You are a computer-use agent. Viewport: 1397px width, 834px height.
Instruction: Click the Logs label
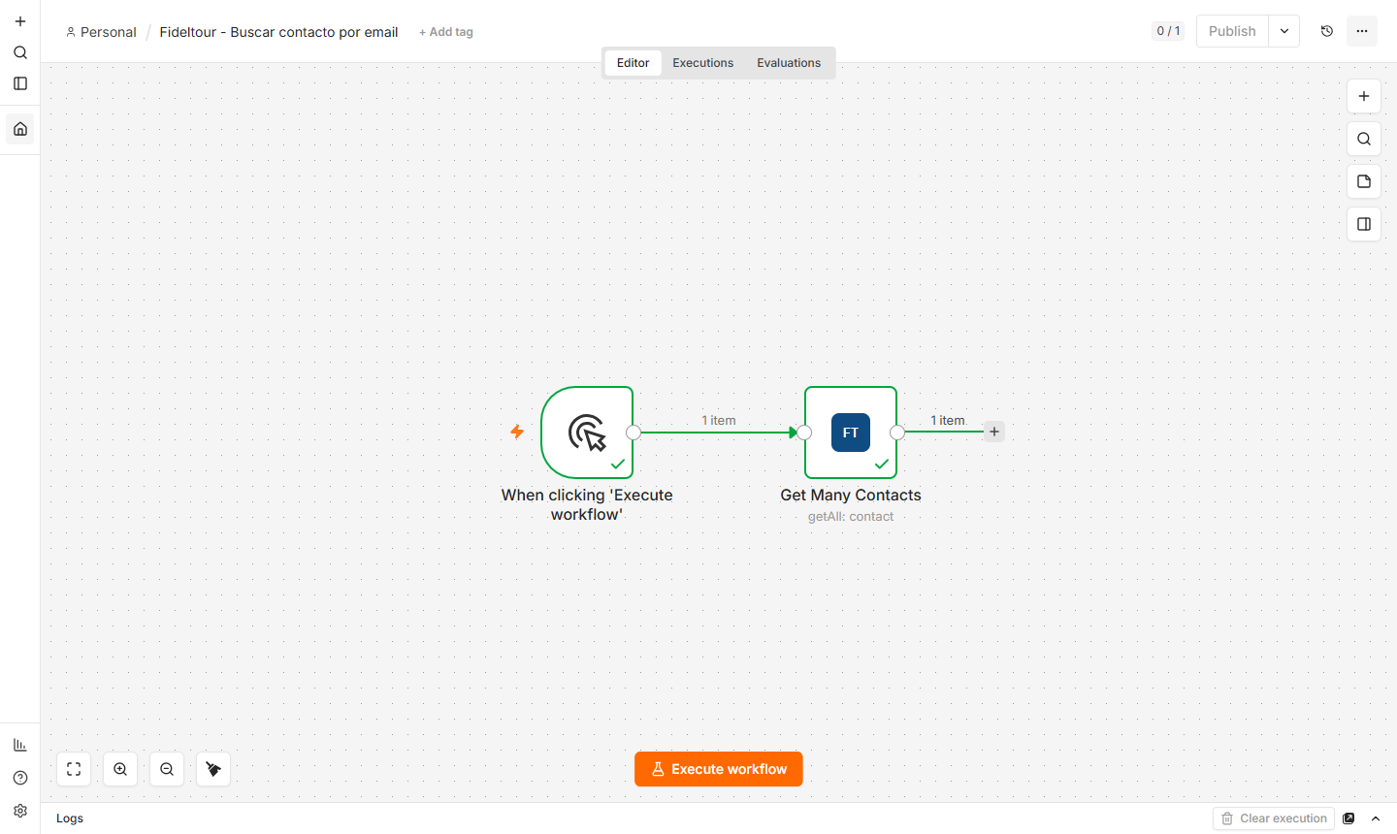click(x=70, y=818)
